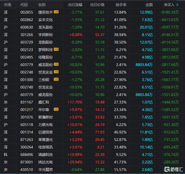The image size is (185, 174).
Task: Click the amount 10.14亿
Action: [146, 147]
